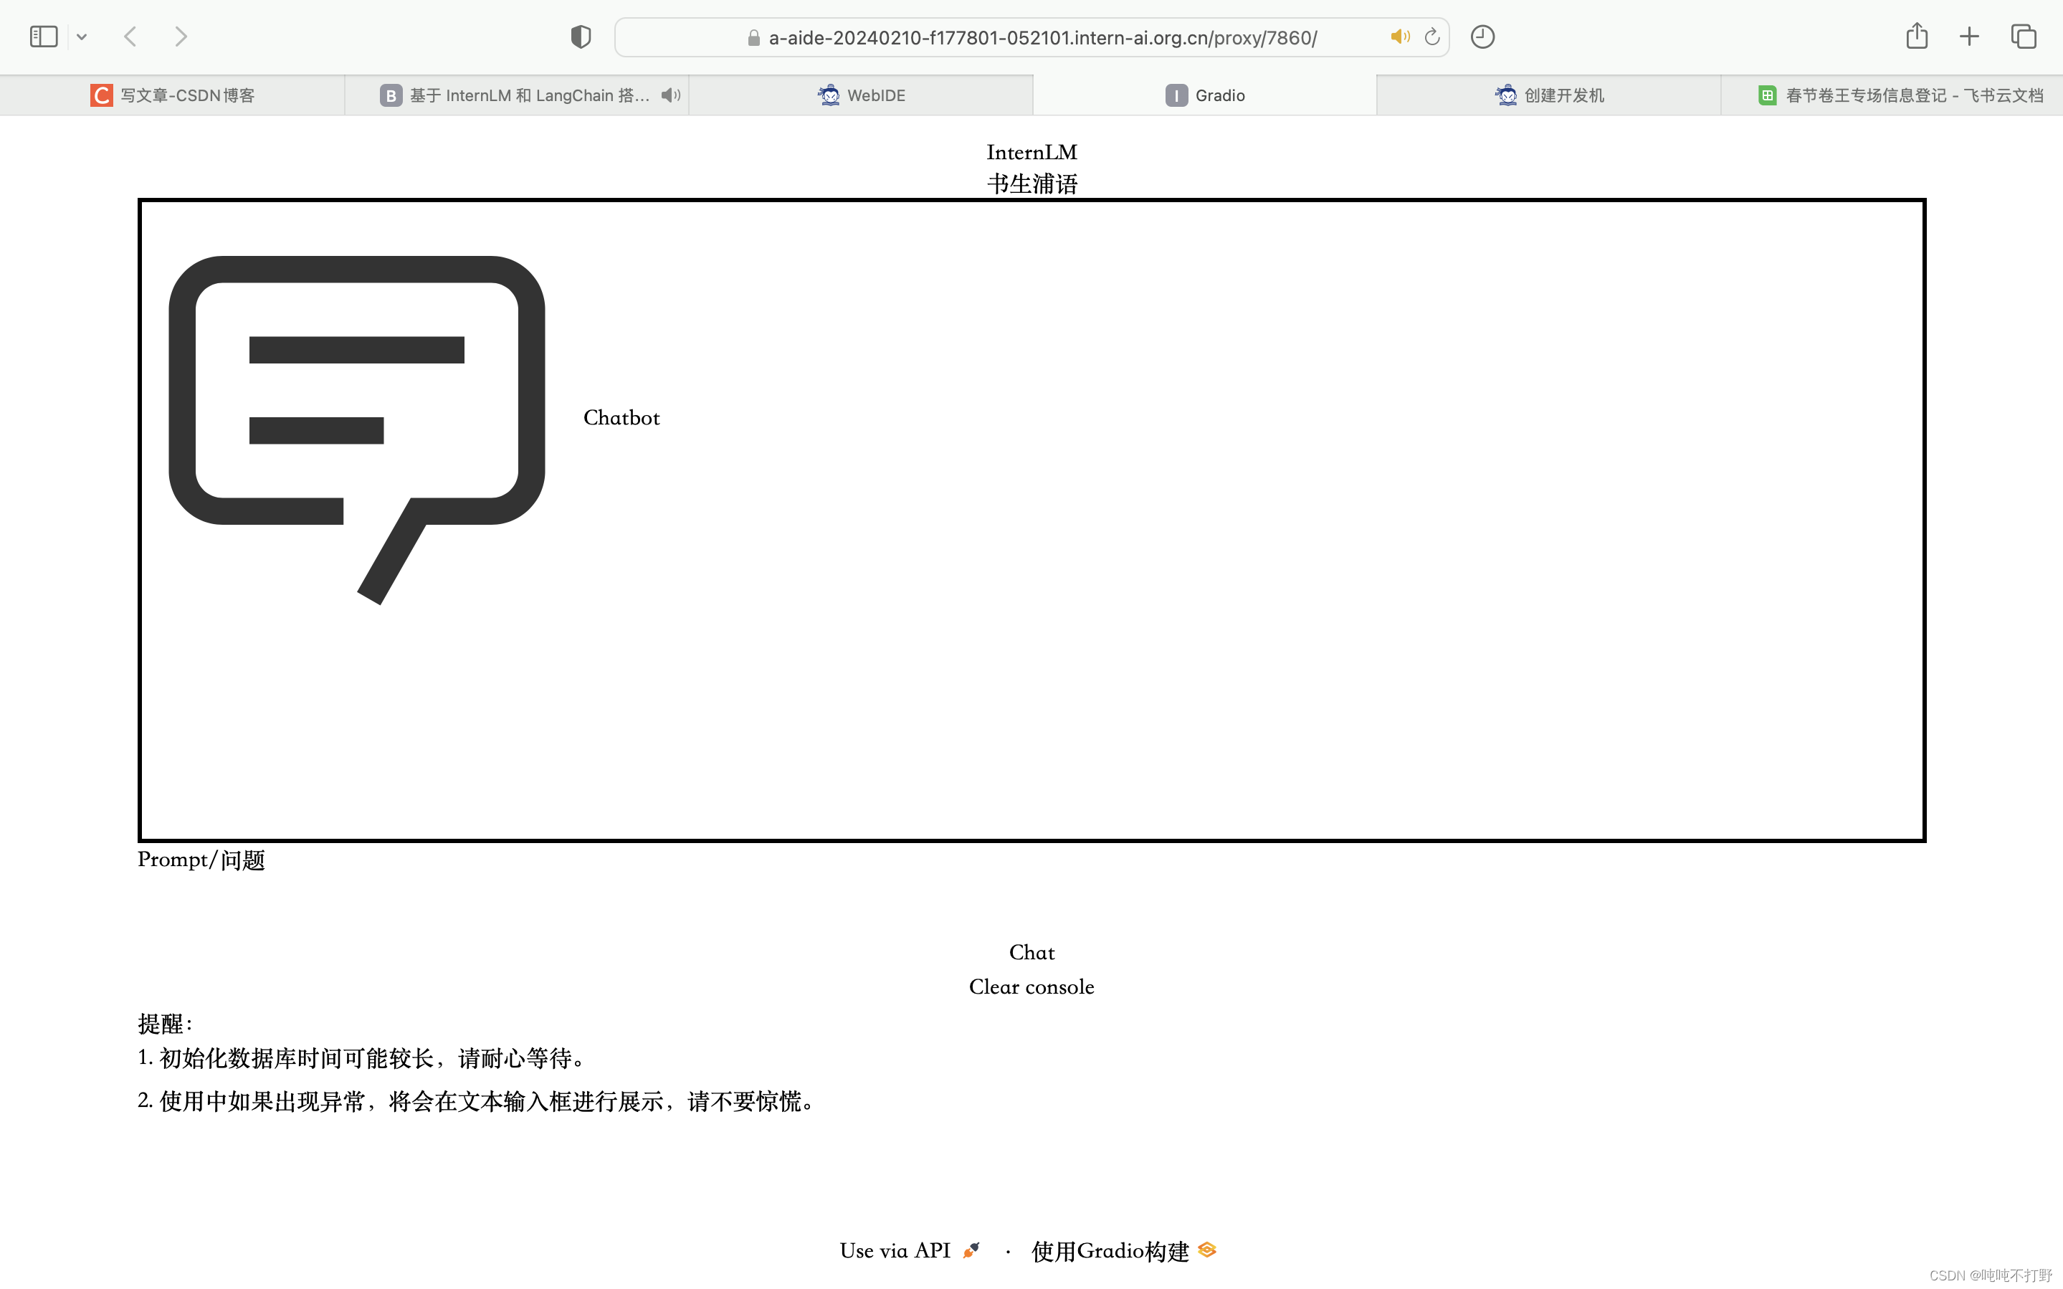Switch to the 春节卷王专场信息登记 tab
Image resolution: width=2063 pixels, height=1289 pixels.
tap(1892, 95)
